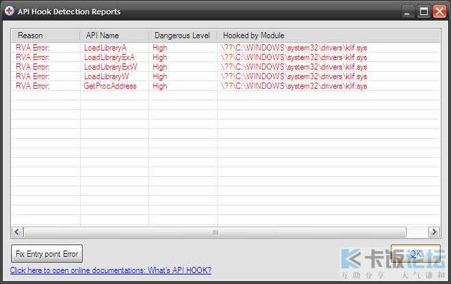Click the High level cell for LoadLibraryW
The width and height of the screenshot is (451, 284).
160,76
